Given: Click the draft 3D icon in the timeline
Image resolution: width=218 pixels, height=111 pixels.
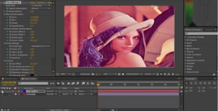Looking at the screenshot, I should click(x=63, y=83).
